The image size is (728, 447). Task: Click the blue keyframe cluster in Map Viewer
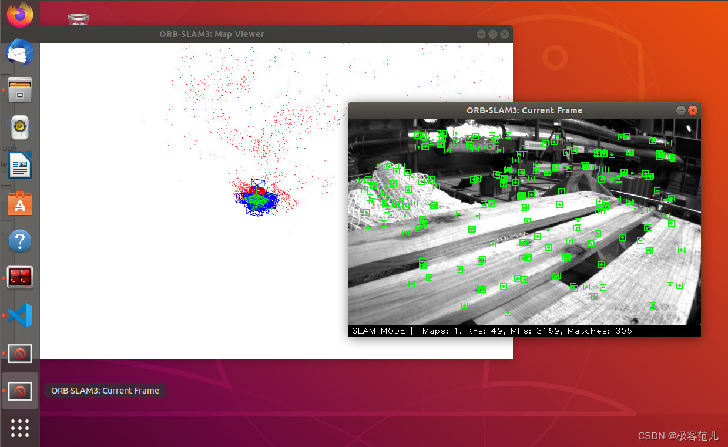coord(257,198)
